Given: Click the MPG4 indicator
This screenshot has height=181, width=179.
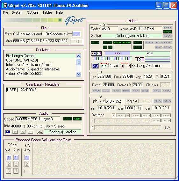Looking at the screenshot, I should pos(167,32).
